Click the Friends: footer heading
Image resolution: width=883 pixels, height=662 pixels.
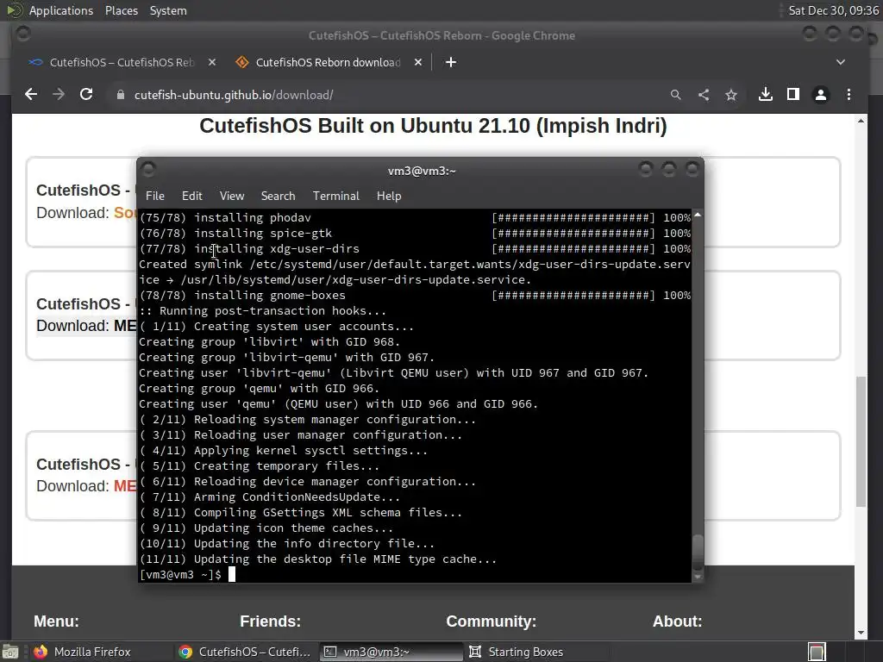click(x=270, y=621)
